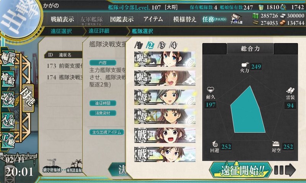
Task: Open the 改装 remodel icon
Action: coord(8,99)
